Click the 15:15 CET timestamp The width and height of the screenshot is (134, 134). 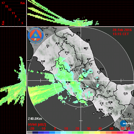[x=121, y=34]
